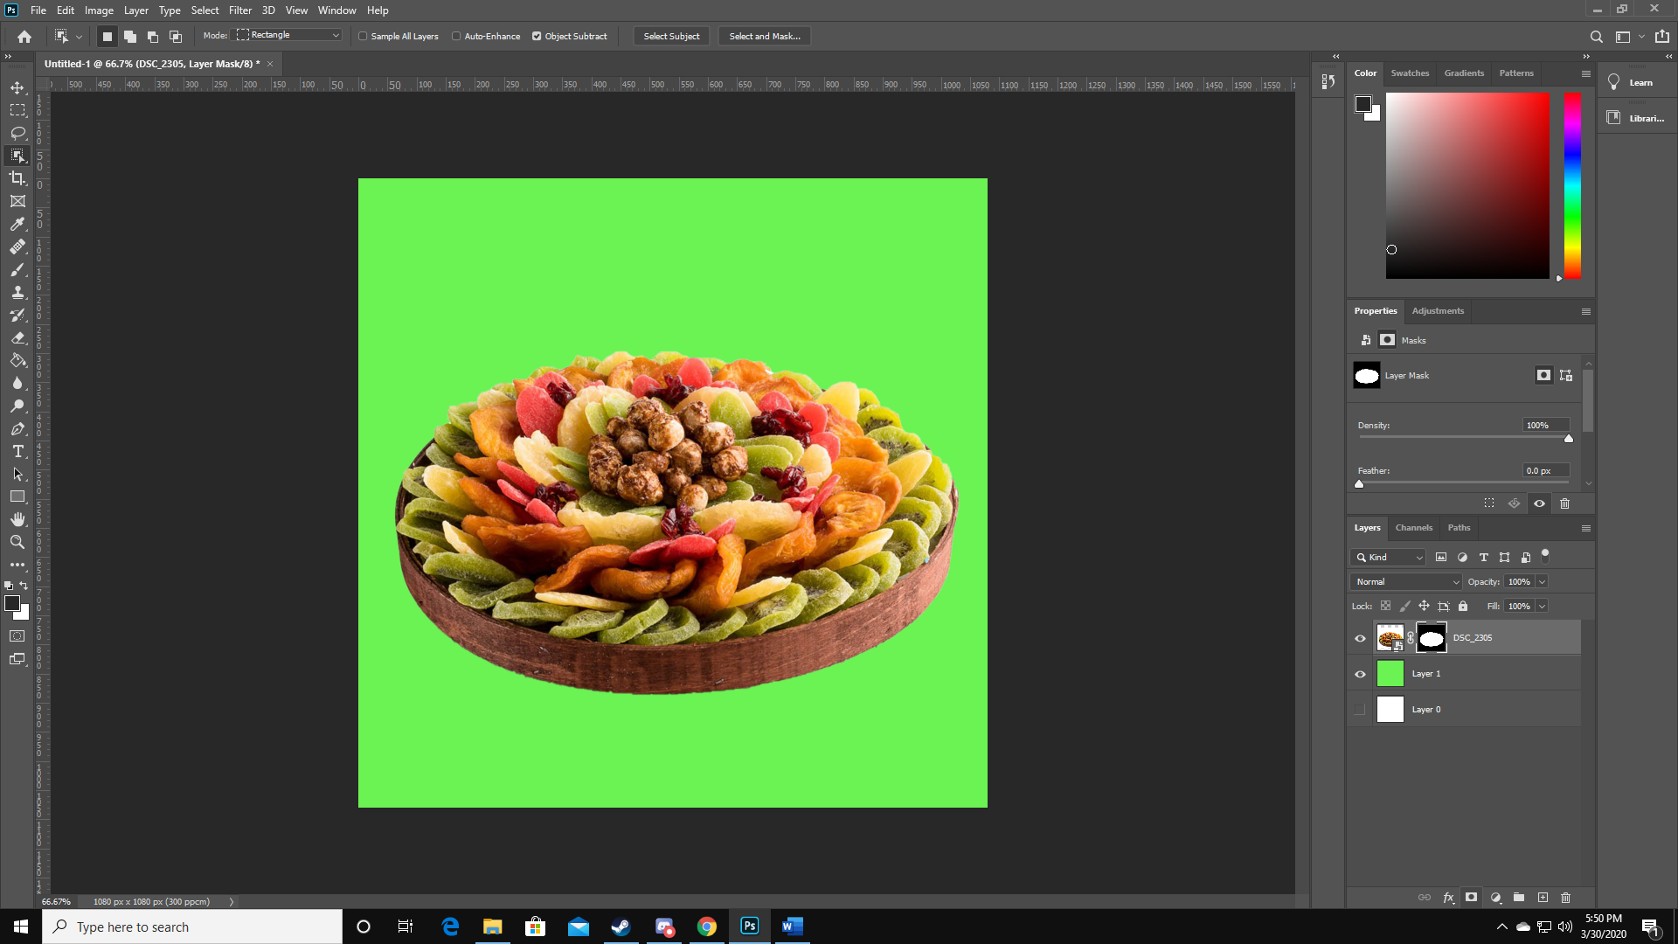Open the Fill slider dropdown arrow
The width and height of the screenshot is (1678, 944).
[1542, 607]
